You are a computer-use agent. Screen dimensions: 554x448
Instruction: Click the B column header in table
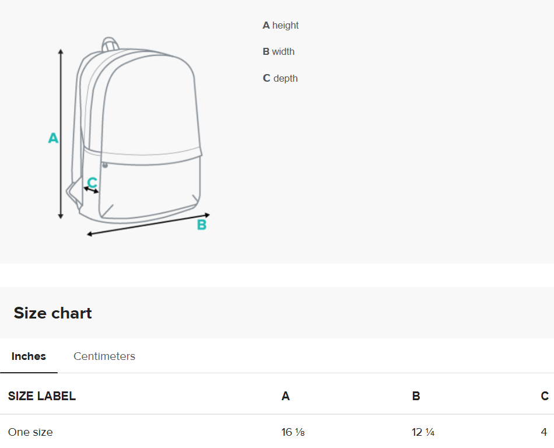(x=416, y=397)
